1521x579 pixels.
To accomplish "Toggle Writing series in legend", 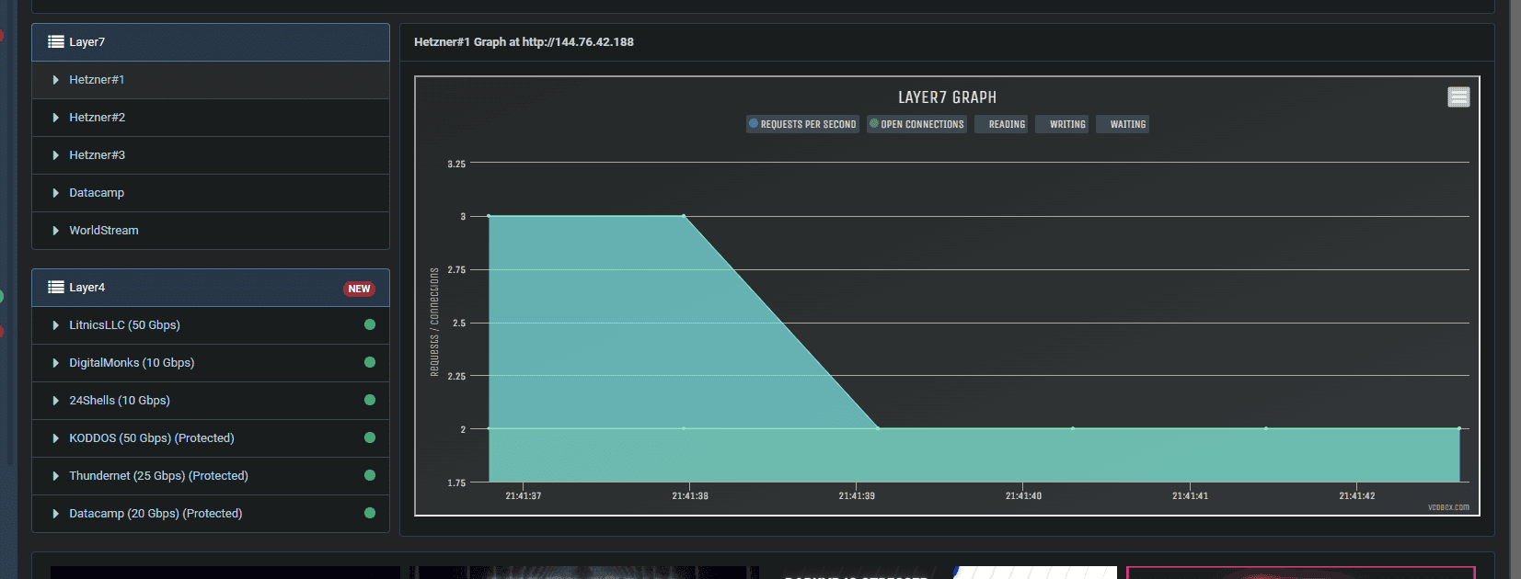I will pyautogui.click(x=1062, y=124).
